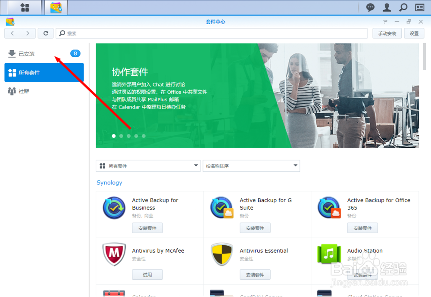Image resolution: width=431 pixels, height=297 pixels.
Task: Open the 设置 button
Action: tap(414, 33)
